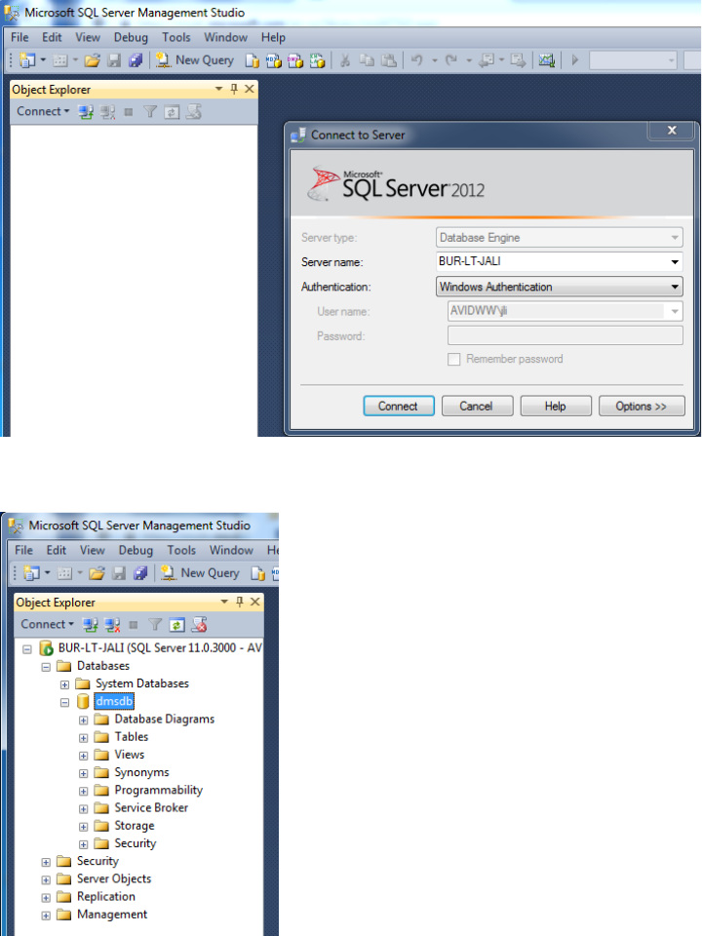Expand the Programmability folder node

[x=84, y=792]
